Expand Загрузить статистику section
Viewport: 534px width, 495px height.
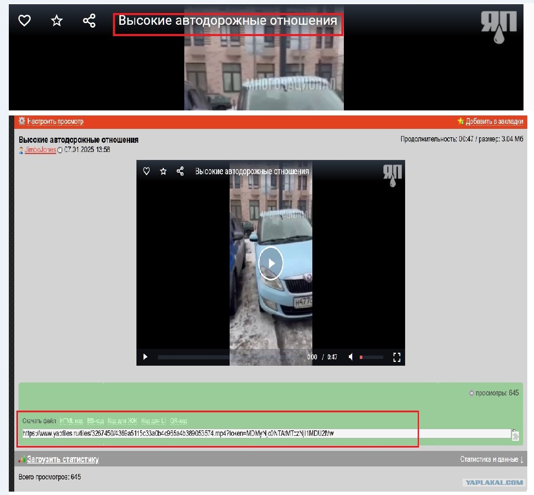click(x=63, y=459)
